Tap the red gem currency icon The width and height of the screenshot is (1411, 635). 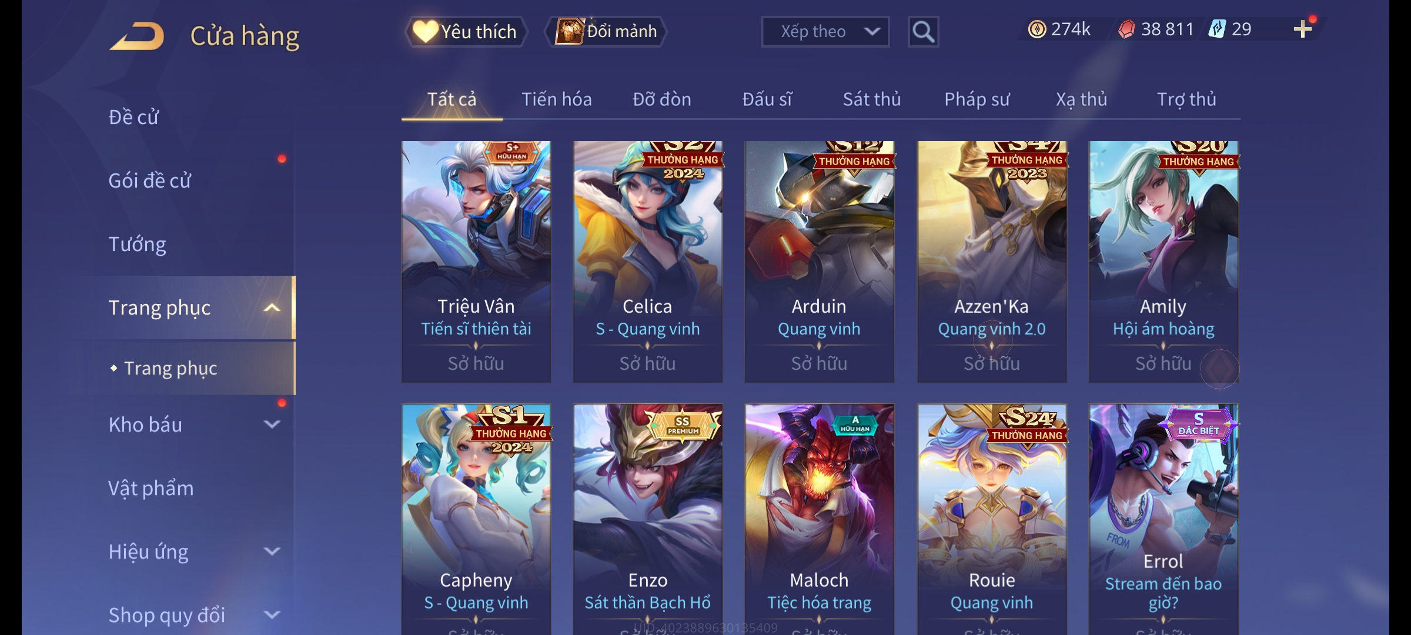1126,29
